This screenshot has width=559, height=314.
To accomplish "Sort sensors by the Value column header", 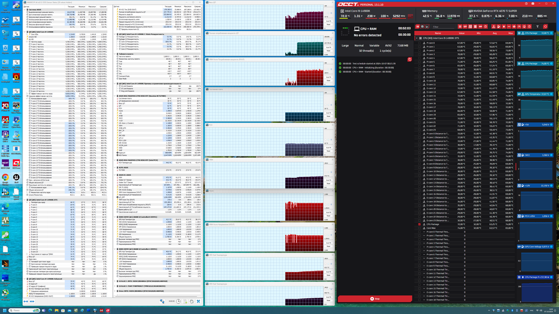I will pyautogui.click(x=461, y=33).
